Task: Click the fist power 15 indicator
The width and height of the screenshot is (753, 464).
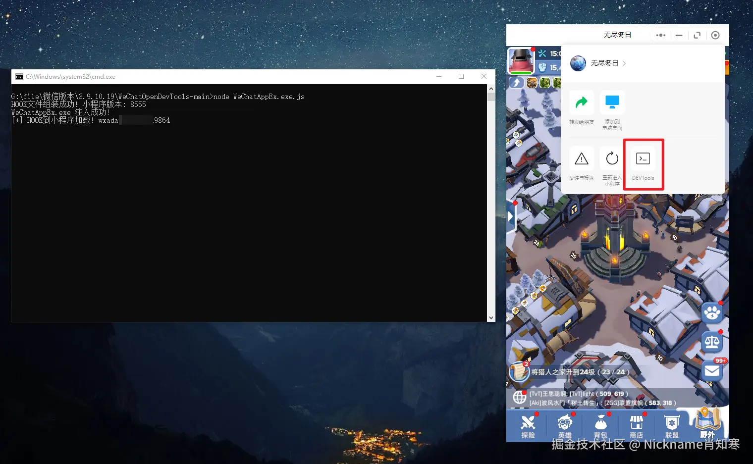Action: coord(549,67)
